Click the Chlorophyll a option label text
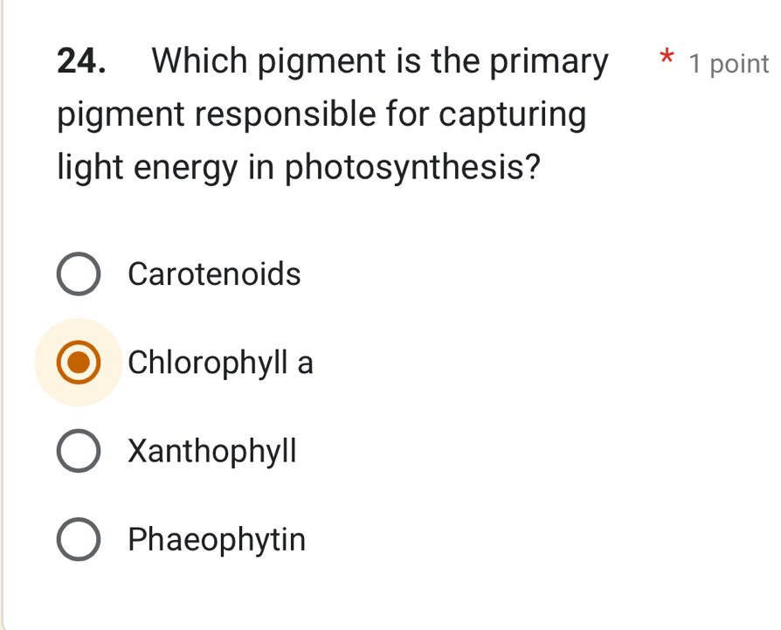 (x=220, y=362)
